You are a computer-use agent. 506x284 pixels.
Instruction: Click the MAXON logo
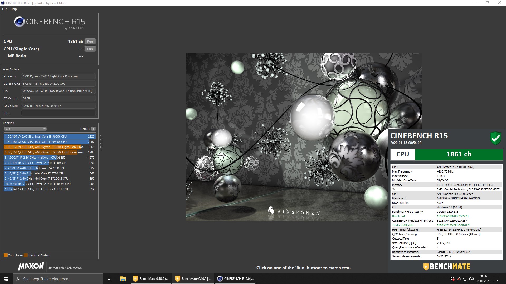tap(31, 266)
